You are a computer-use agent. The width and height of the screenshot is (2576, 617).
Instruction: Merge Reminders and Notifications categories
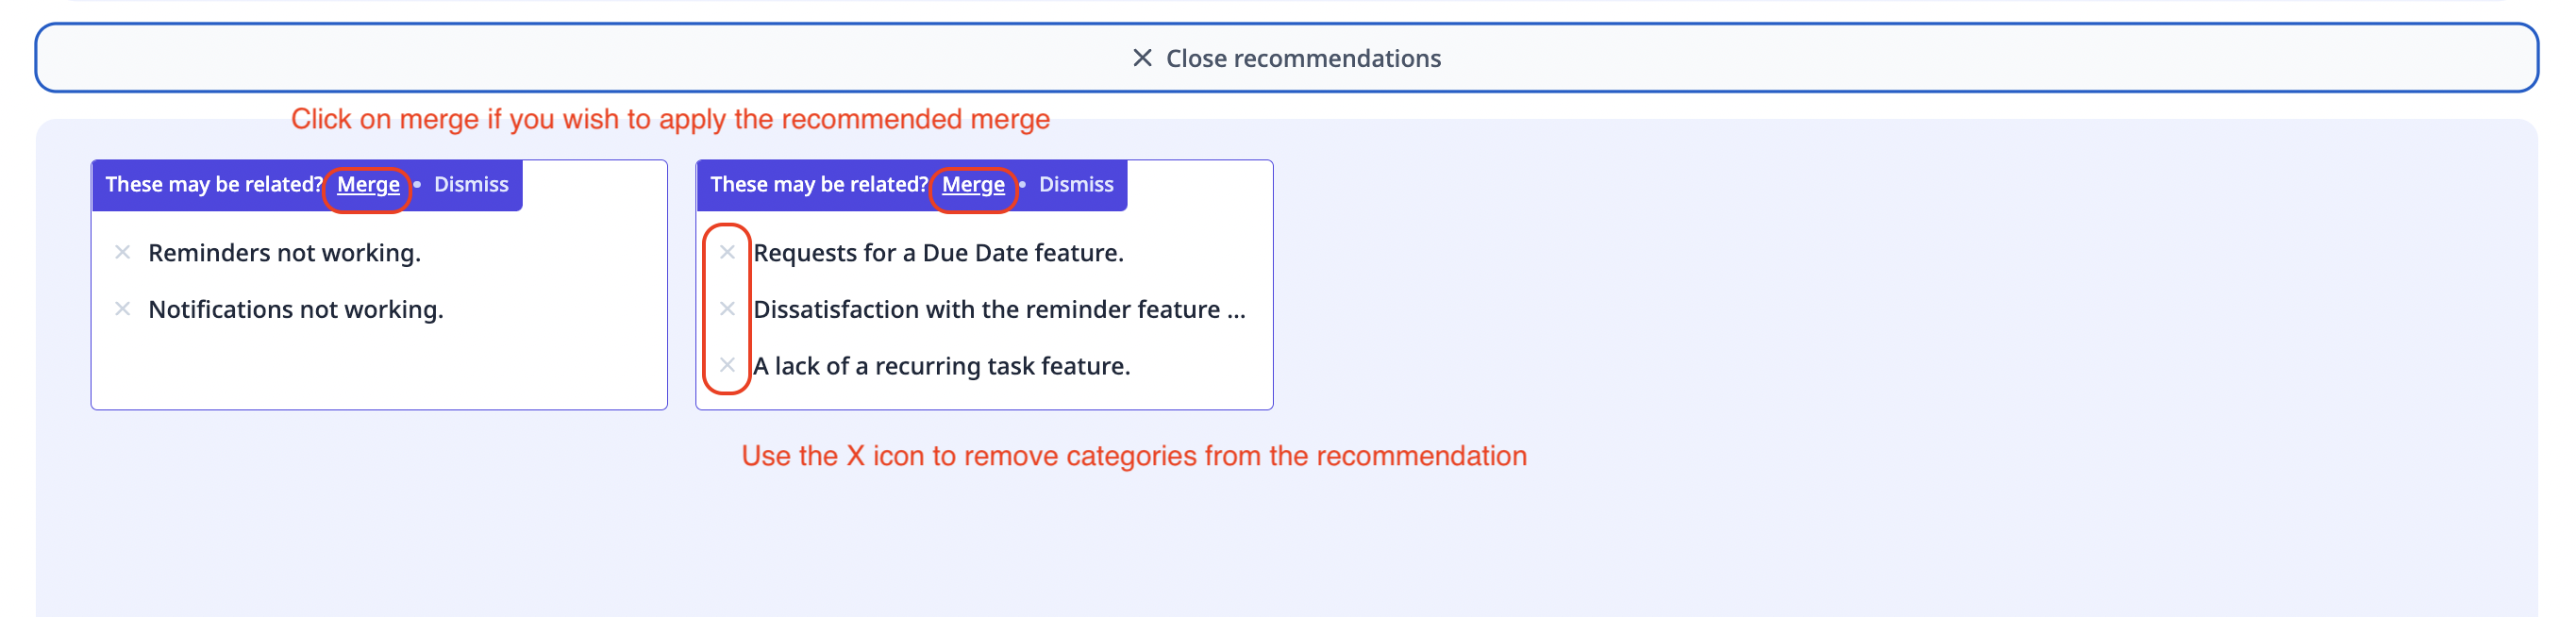click(368, 184)
